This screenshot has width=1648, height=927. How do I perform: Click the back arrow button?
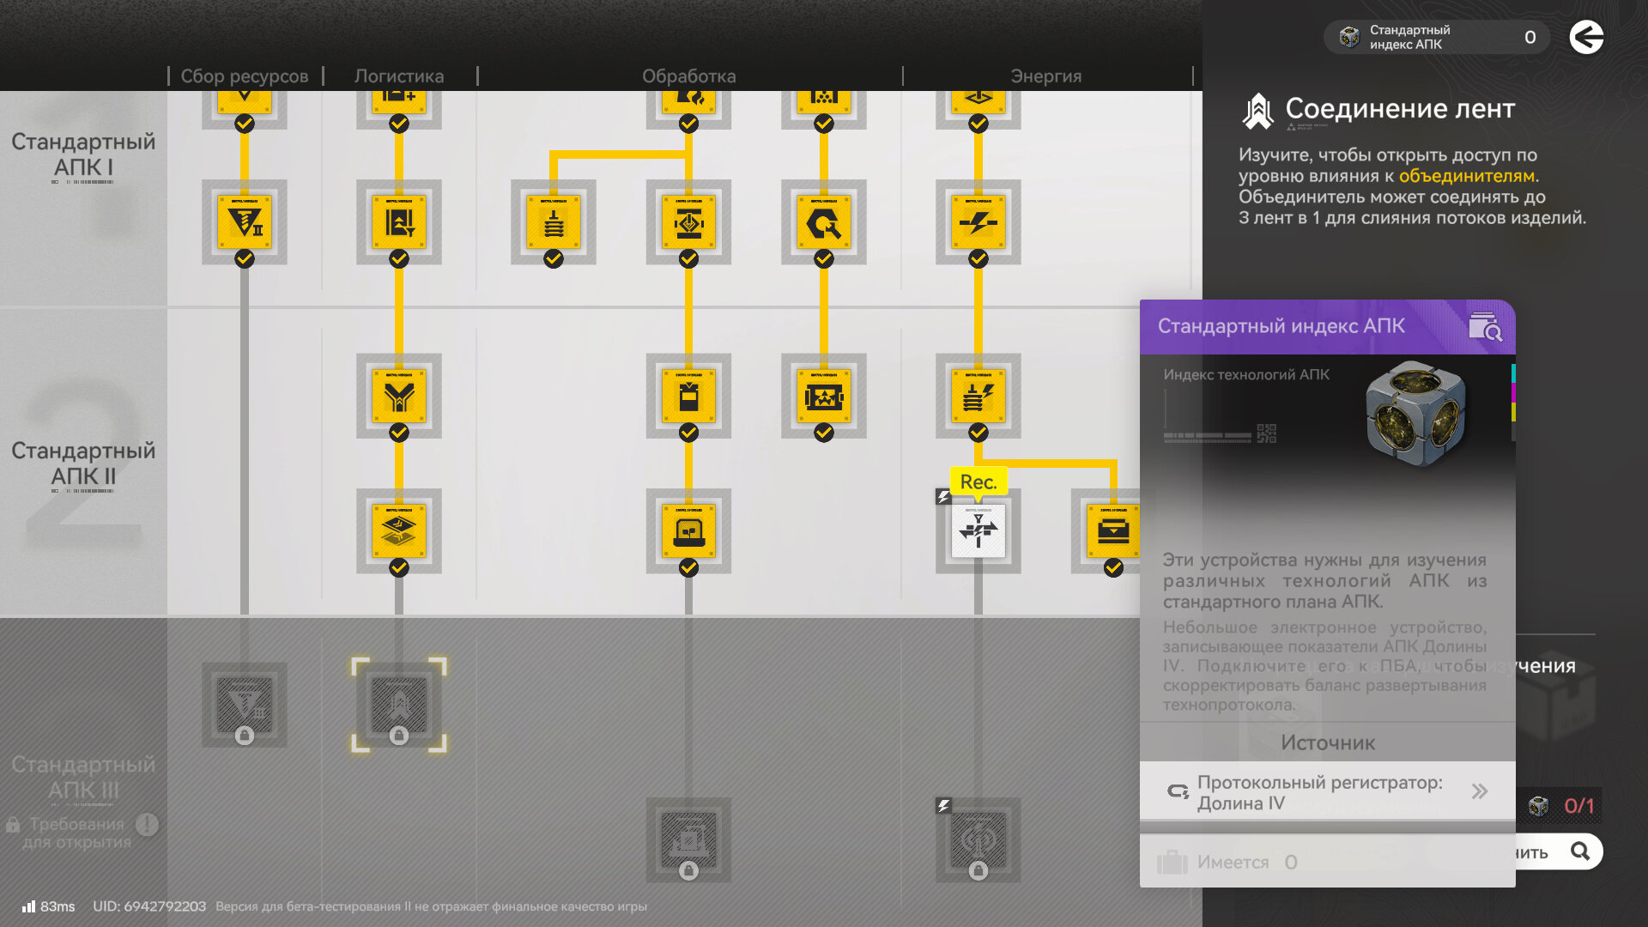(1586, 37)
